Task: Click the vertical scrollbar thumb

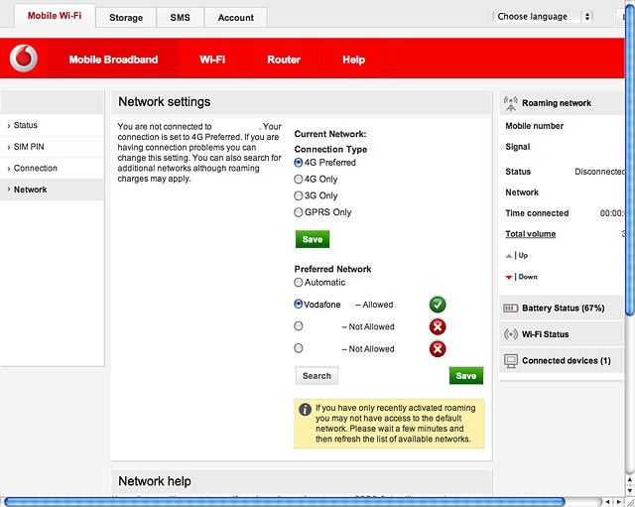Action: (x=630, y=159)
